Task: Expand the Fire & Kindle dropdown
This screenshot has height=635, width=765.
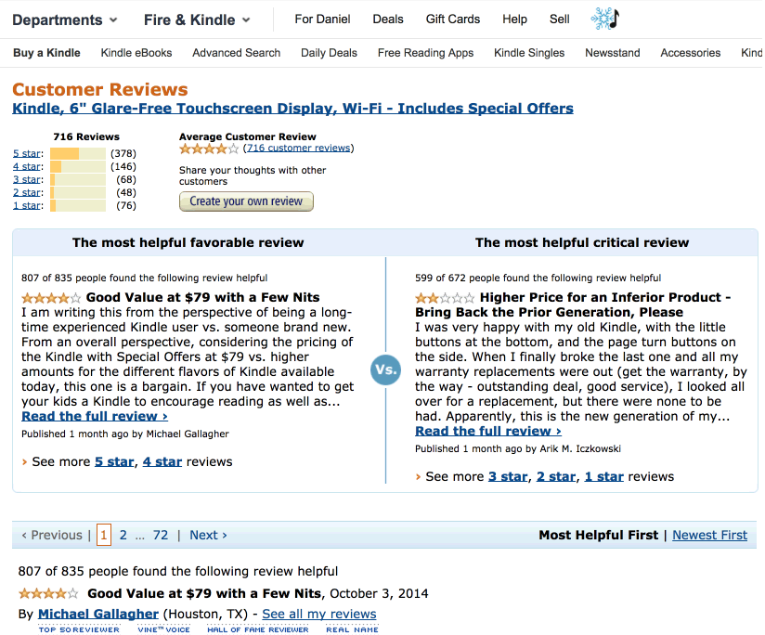Action: pos(197,19)
